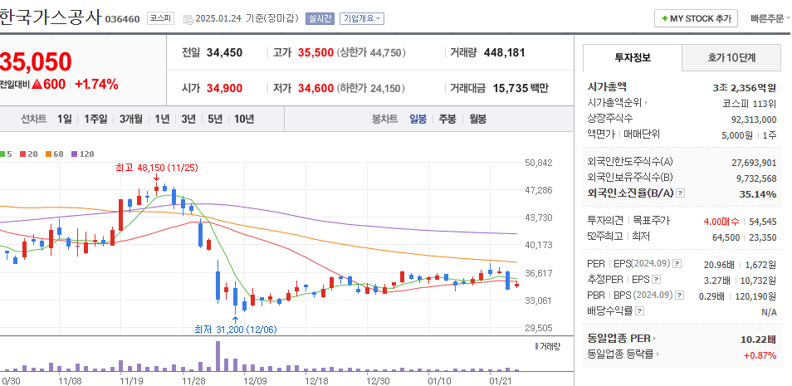Viewport: 792px width, 386px height.
Task: Click the 코스피 113위 rank value
Action: (750, 104)
